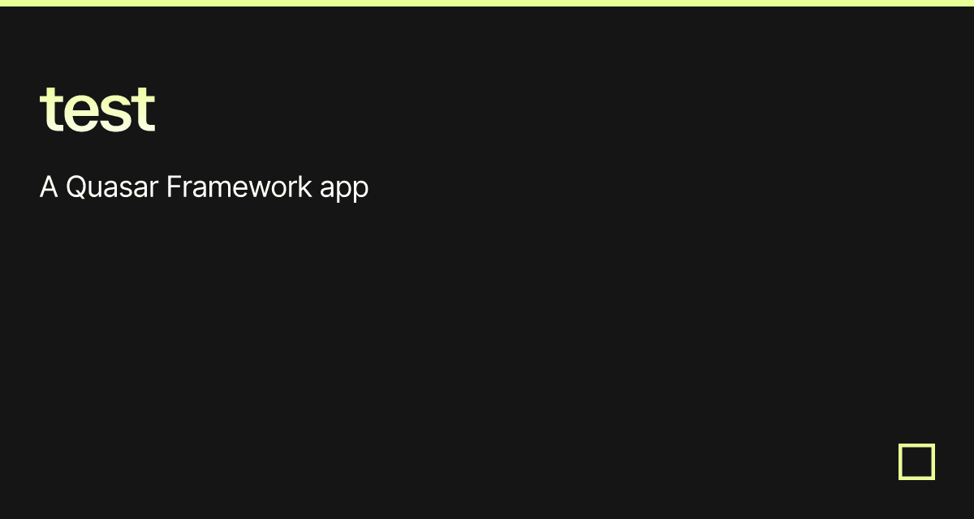Click the word "app" in the subtitle

(344, 191)
